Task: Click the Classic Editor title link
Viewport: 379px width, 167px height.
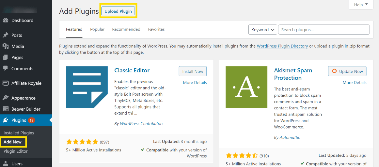Action: (x=132, y=70)
